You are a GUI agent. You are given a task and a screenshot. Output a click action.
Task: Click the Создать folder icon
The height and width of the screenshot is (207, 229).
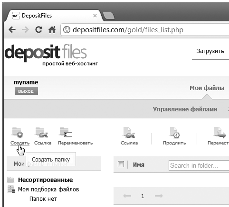pyautogui.click(x=18, y=133)
